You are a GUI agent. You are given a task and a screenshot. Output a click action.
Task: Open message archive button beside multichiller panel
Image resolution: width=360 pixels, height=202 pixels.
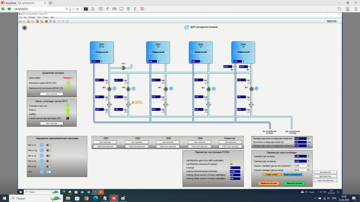pyautogui.click(x=325, y=176)
